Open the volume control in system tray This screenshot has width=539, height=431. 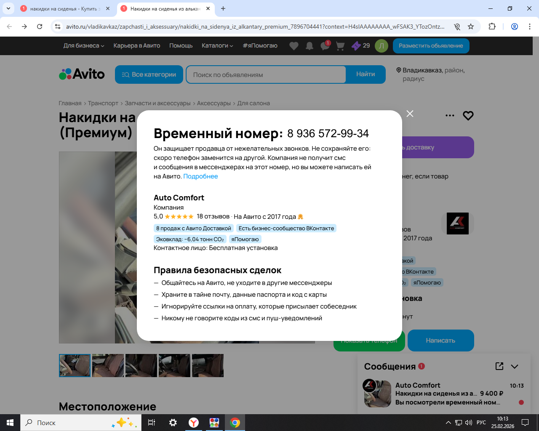tap(469, 423)
